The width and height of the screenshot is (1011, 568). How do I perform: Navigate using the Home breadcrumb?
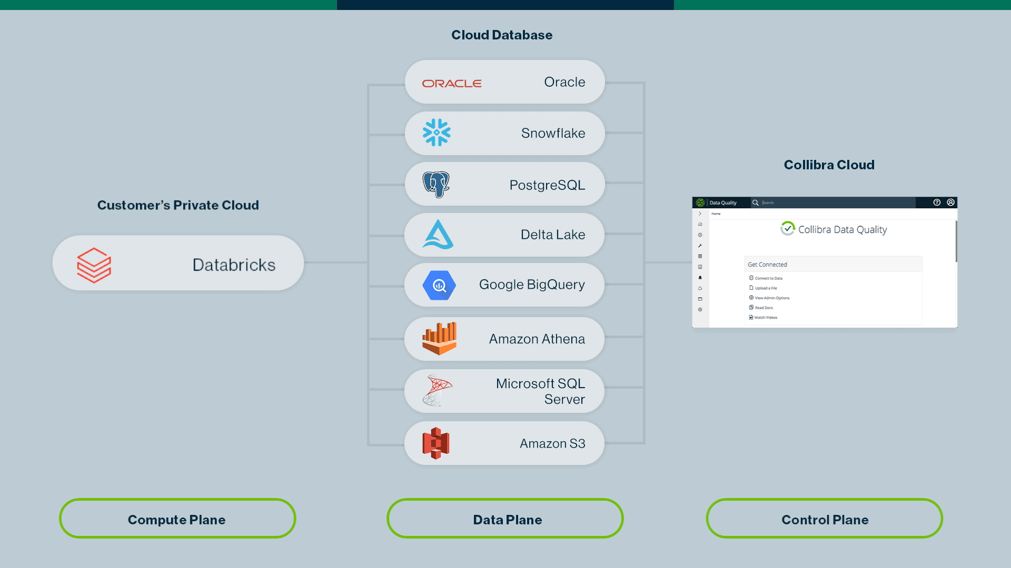tap(716, 214)
